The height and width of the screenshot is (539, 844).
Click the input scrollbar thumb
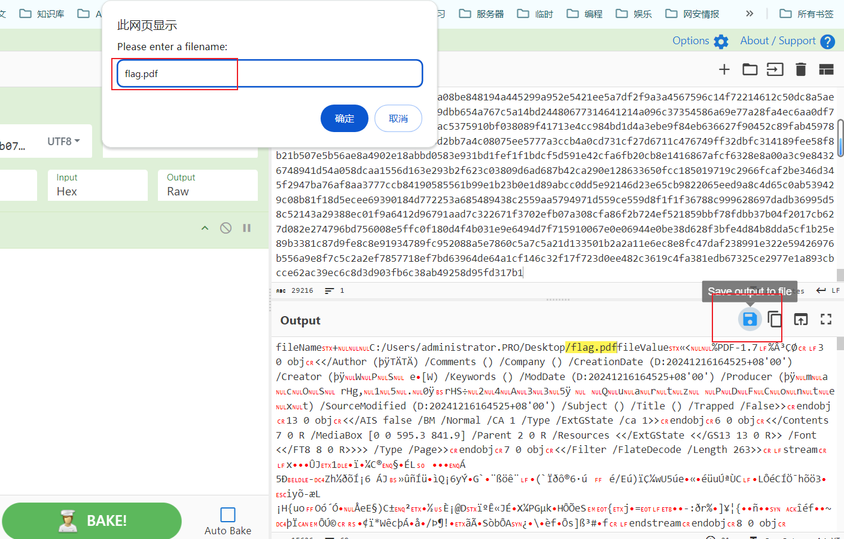(x=840, y=138)
